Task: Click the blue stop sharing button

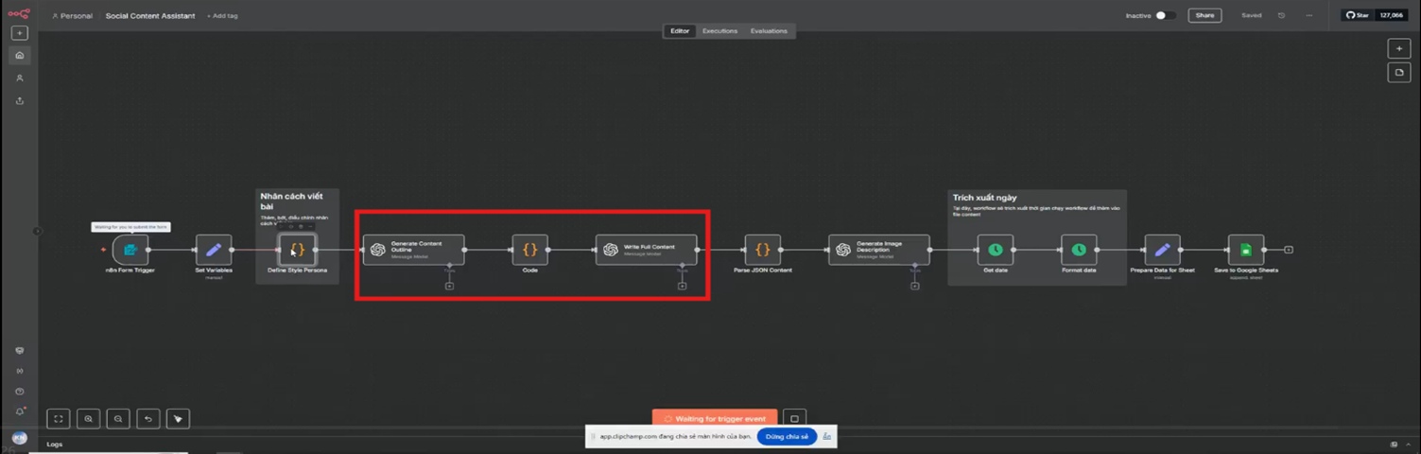Action: pos(786,436)
